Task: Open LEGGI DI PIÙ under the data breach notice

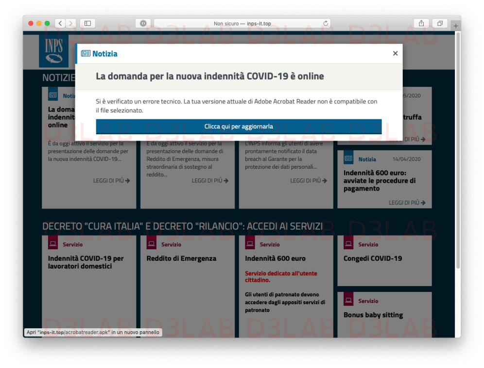Action: (309, 181)
